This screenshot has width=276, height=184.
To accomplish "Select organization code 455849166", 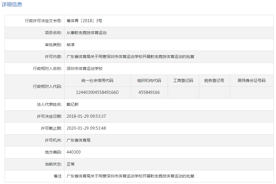I will point(149,92).
